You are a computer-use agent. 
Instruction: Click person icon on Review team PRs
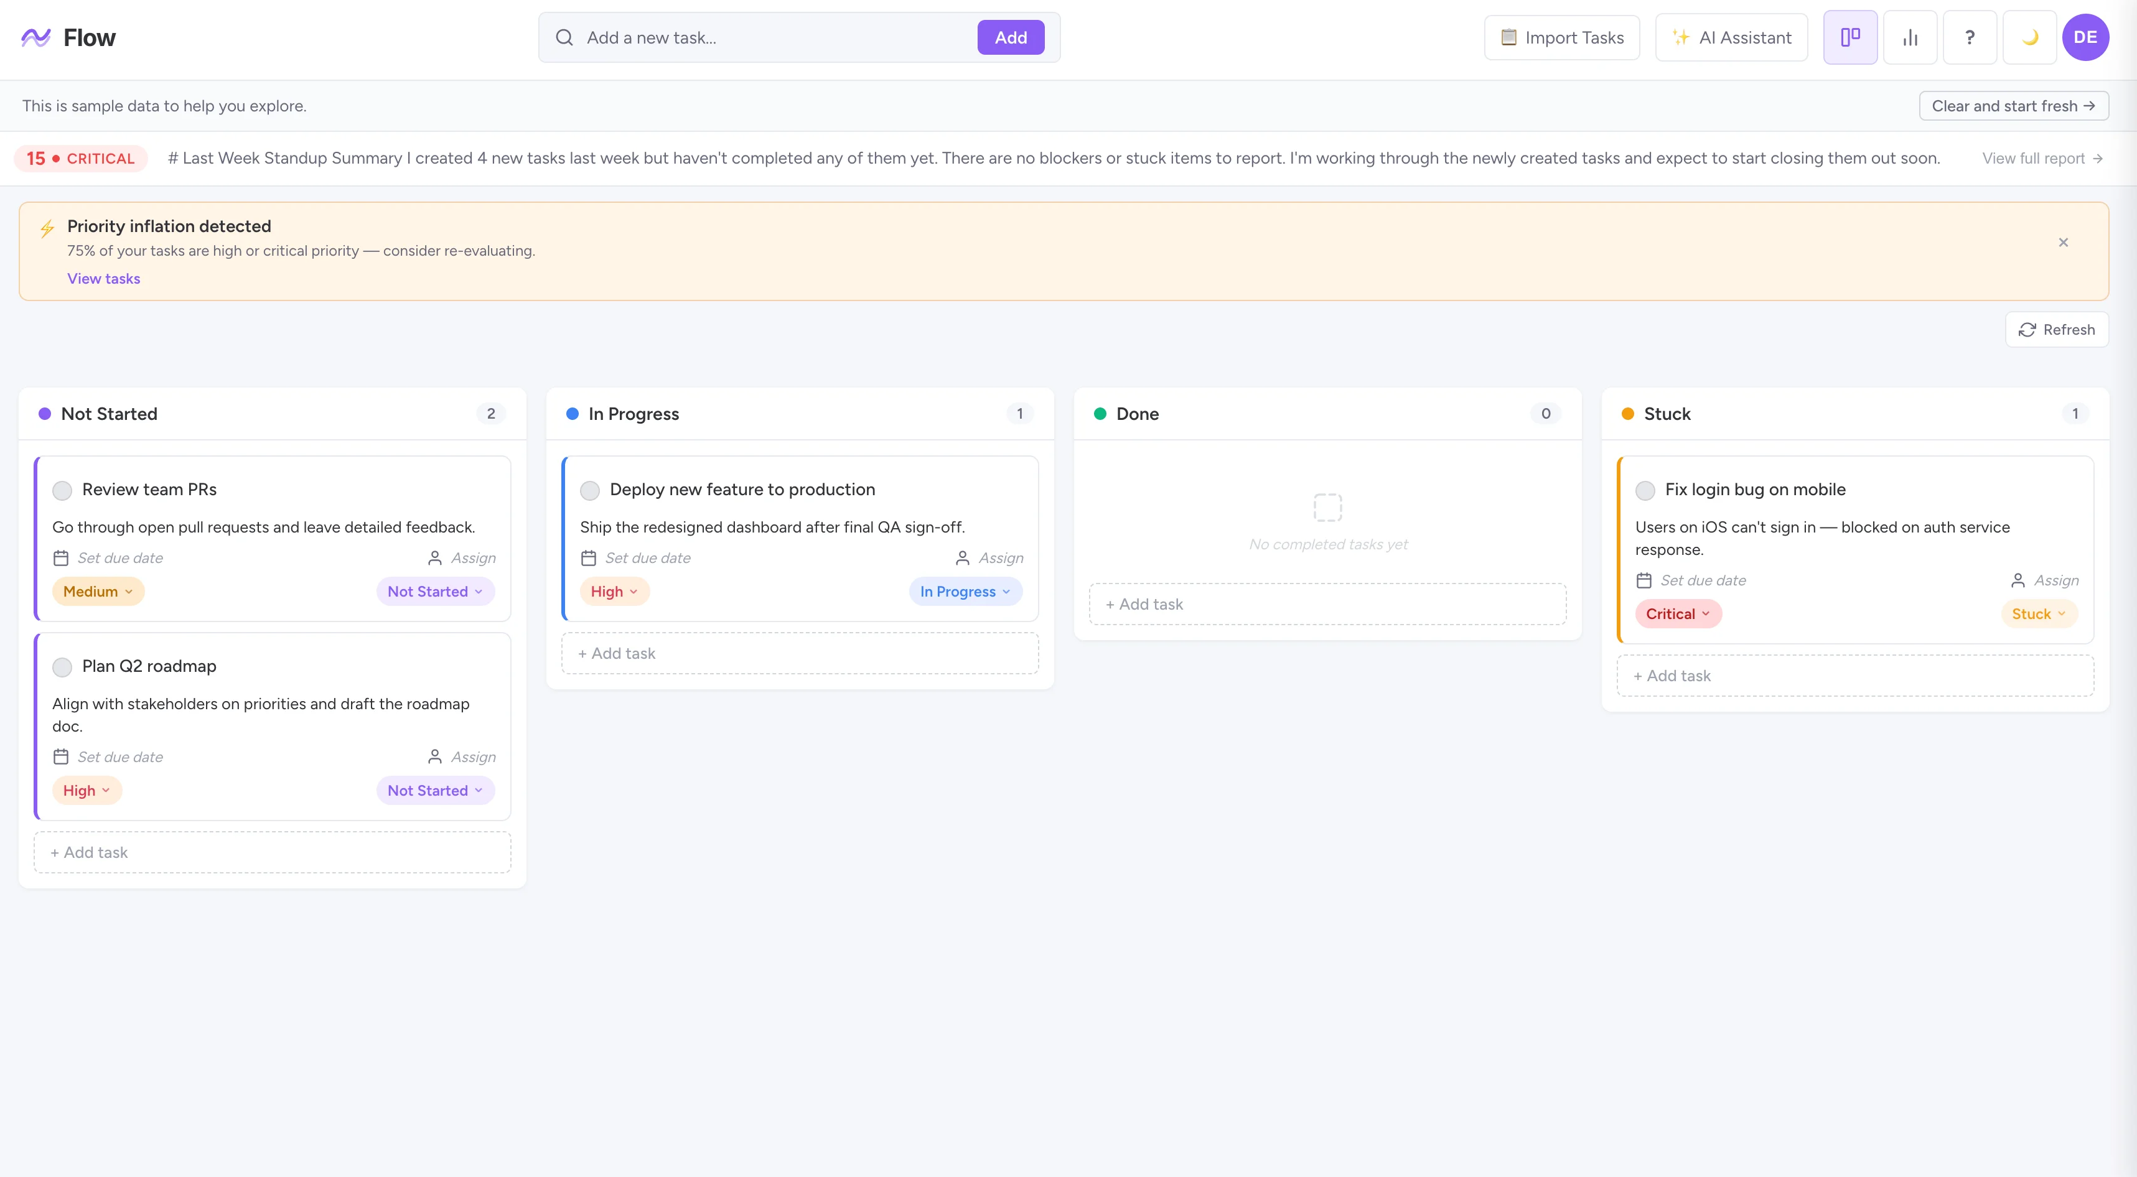point(435,558)
